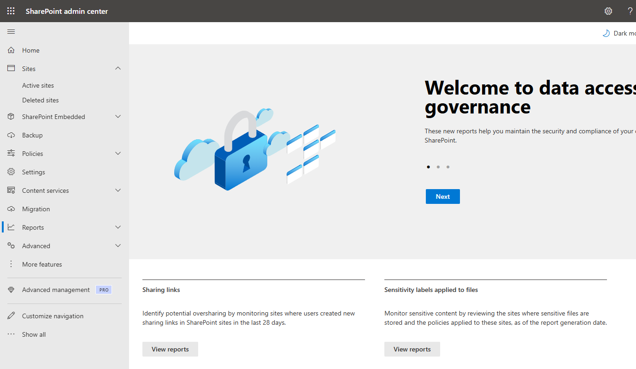
Task: Click the Show all ellipsis icon
Action: pos(12,334)
